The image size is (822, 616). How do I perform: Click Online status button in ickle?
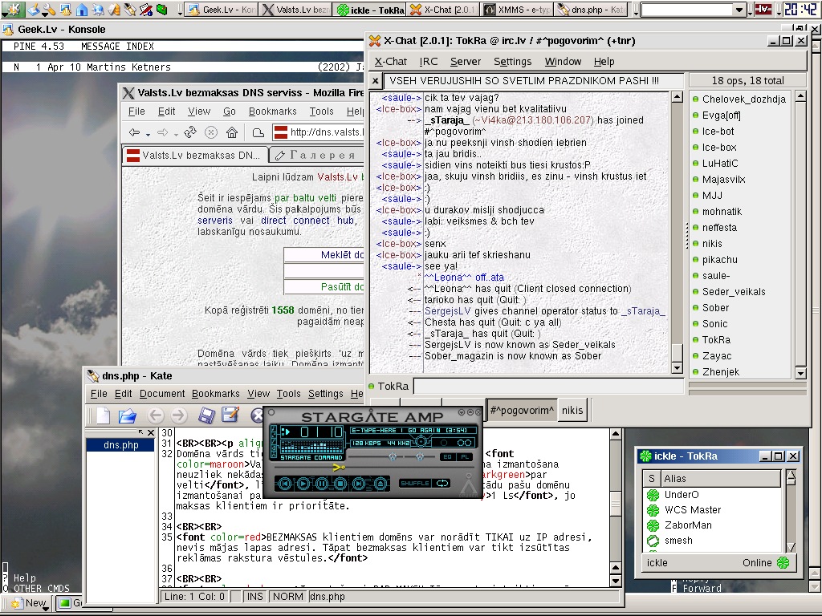tap(766, 562)
